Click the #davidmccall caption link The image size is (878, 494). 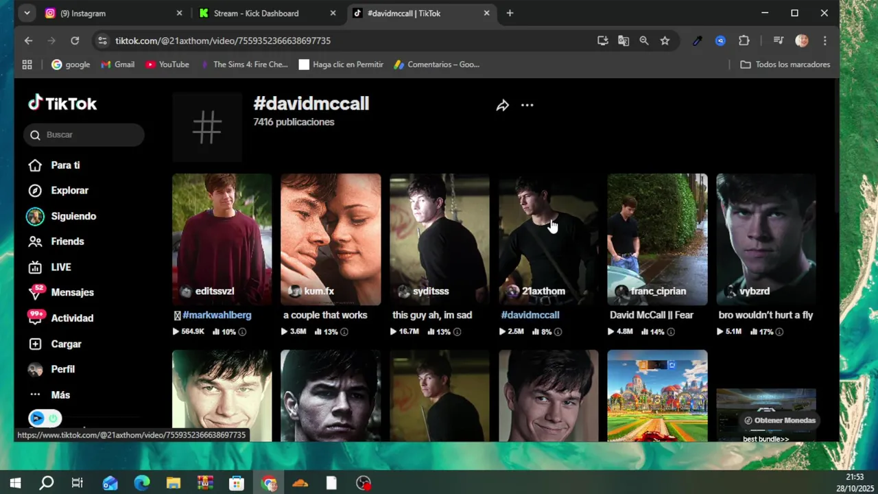(x=530, y=315)
